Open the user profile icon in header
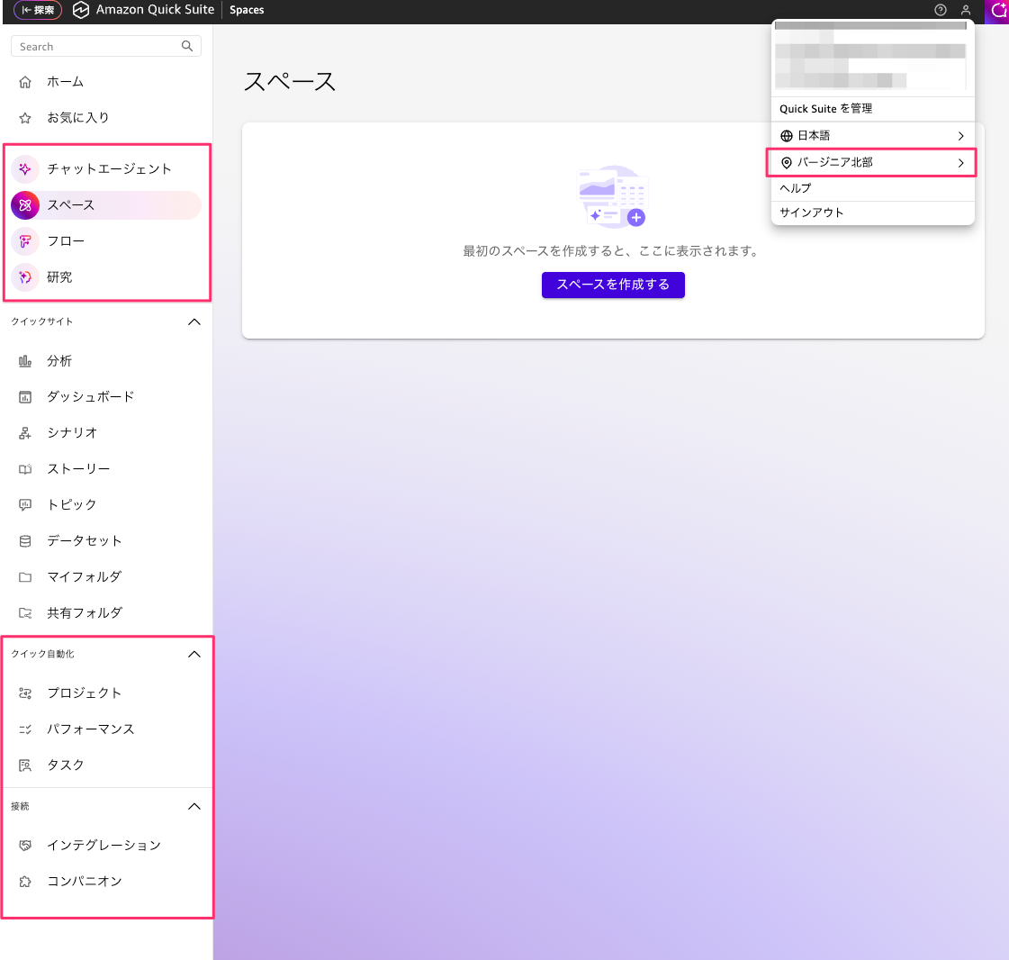1009x960 pixels. pyautogui.click(x=966, y=11)
